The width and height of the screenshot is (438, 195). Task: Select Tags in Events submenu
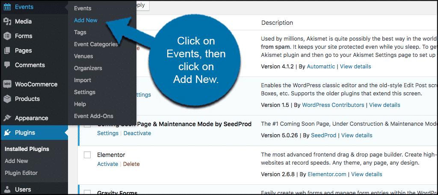pyautogui.click(x=80, y=32)
